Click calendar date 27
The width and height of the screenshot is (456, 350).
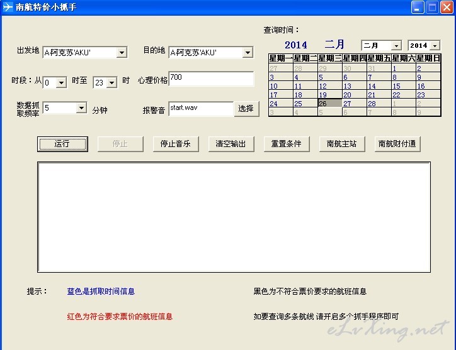pyautogui.click(x=354, y=103)
